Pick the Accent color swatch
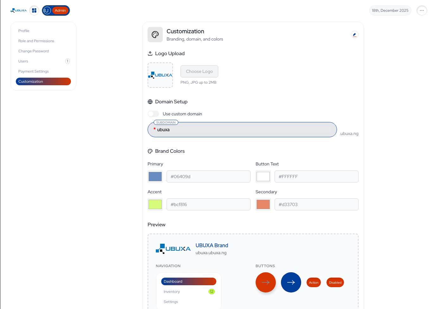Screen dimensions: 432x309 155,204
